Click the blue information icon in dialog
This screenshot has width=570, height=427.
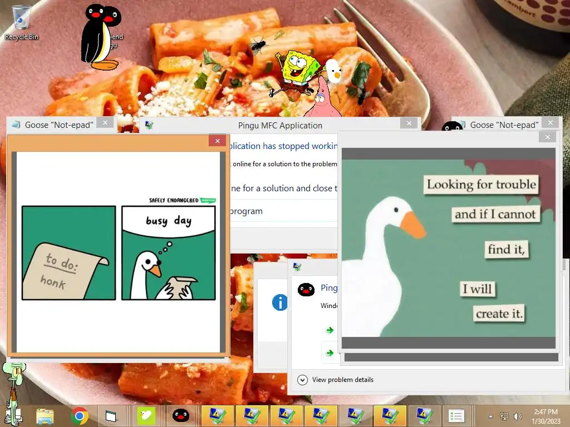click(x=279, y=302)
